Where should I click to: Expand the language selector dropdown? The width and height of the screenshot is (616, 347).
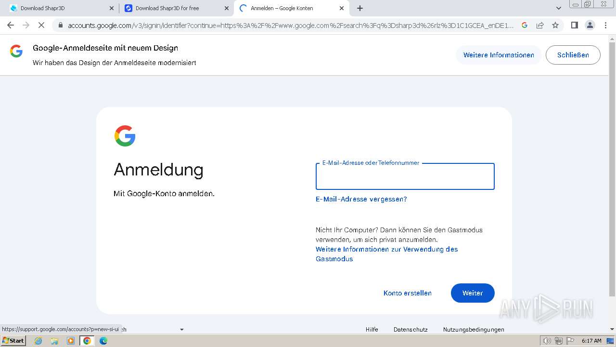182,330
